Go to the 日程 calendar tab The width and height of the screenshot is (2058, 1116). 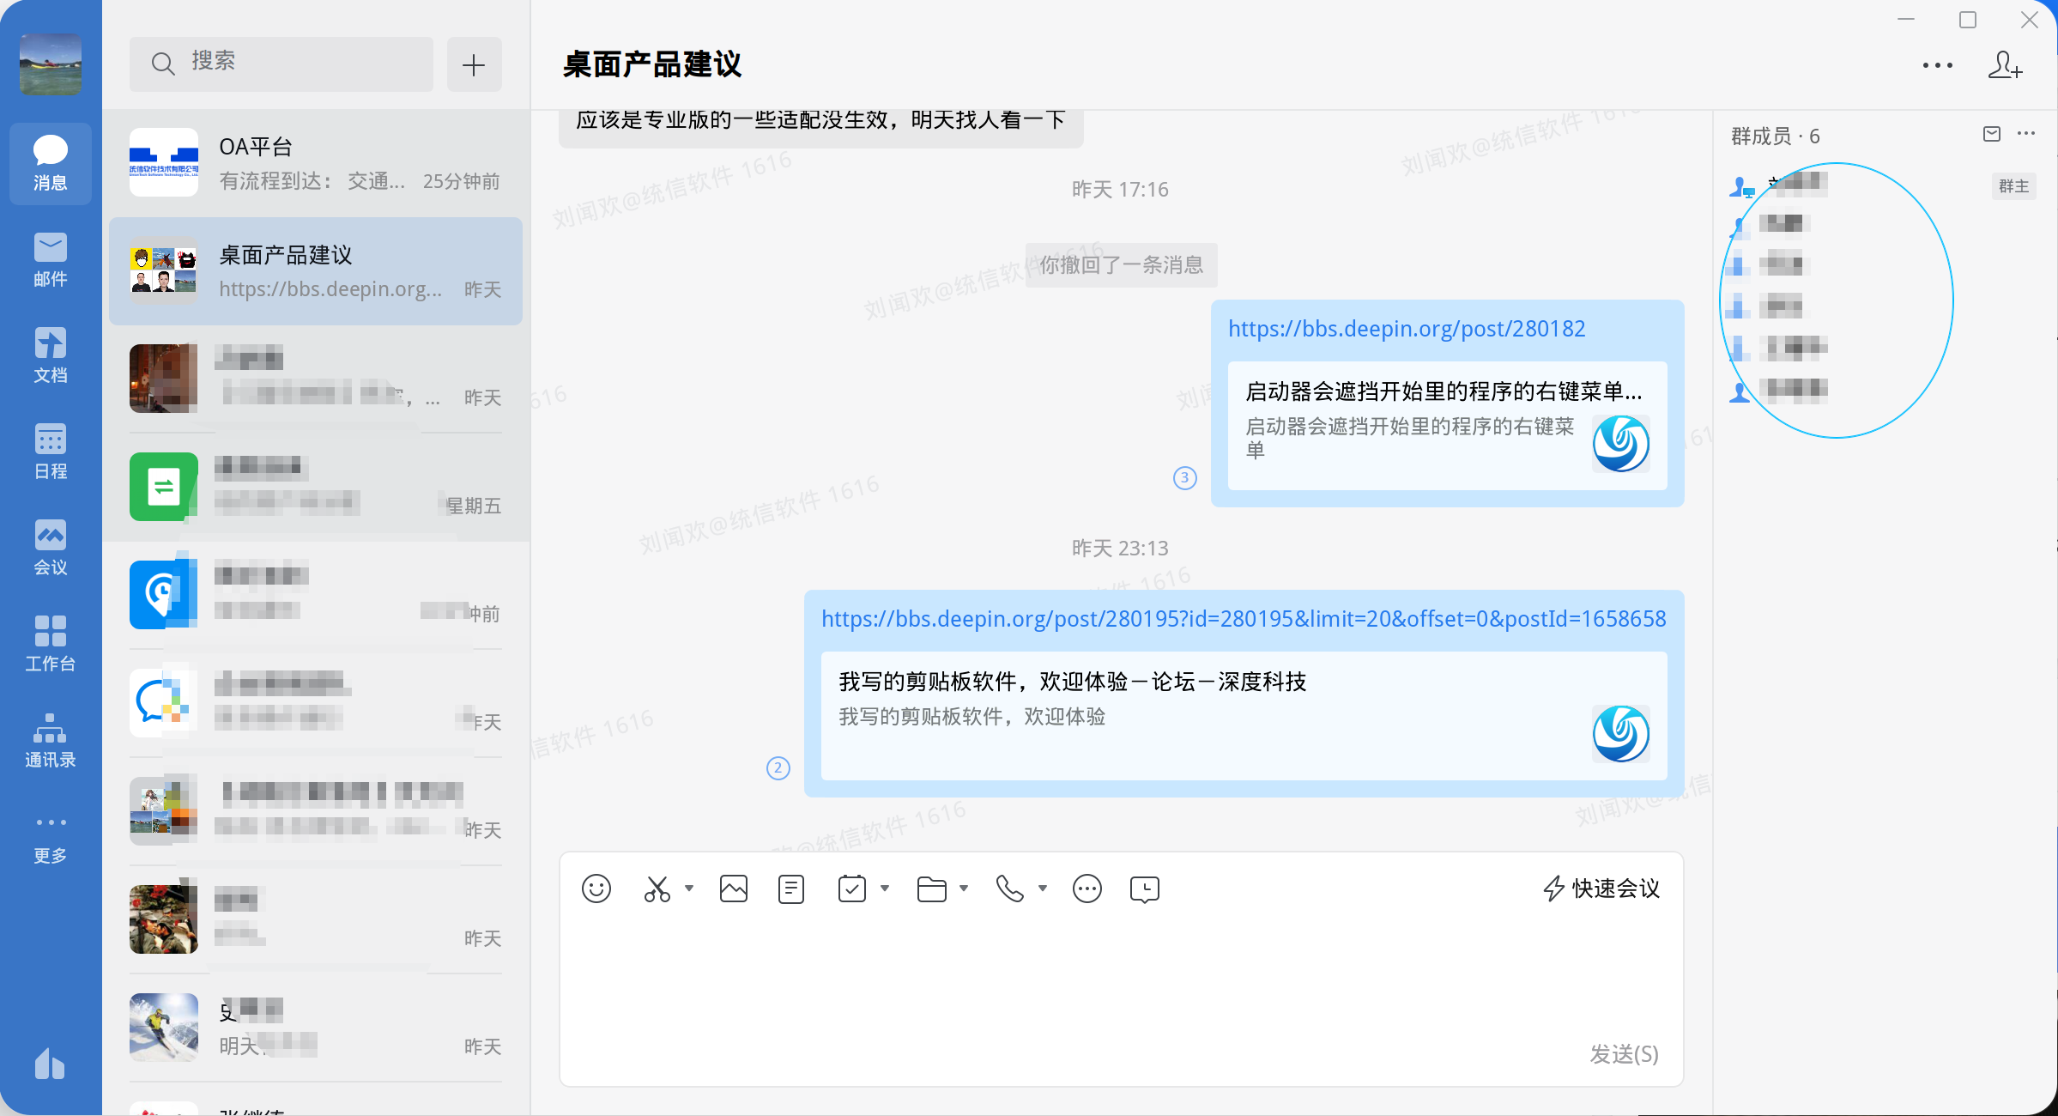[51, 452]
